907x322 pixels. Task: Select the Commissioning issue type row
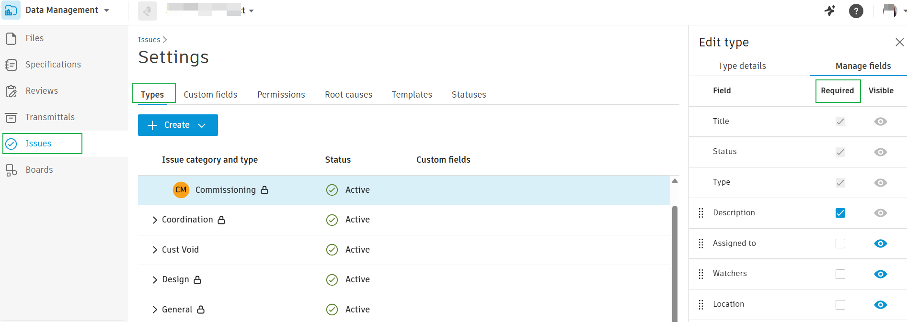click(x=404, y=190)
